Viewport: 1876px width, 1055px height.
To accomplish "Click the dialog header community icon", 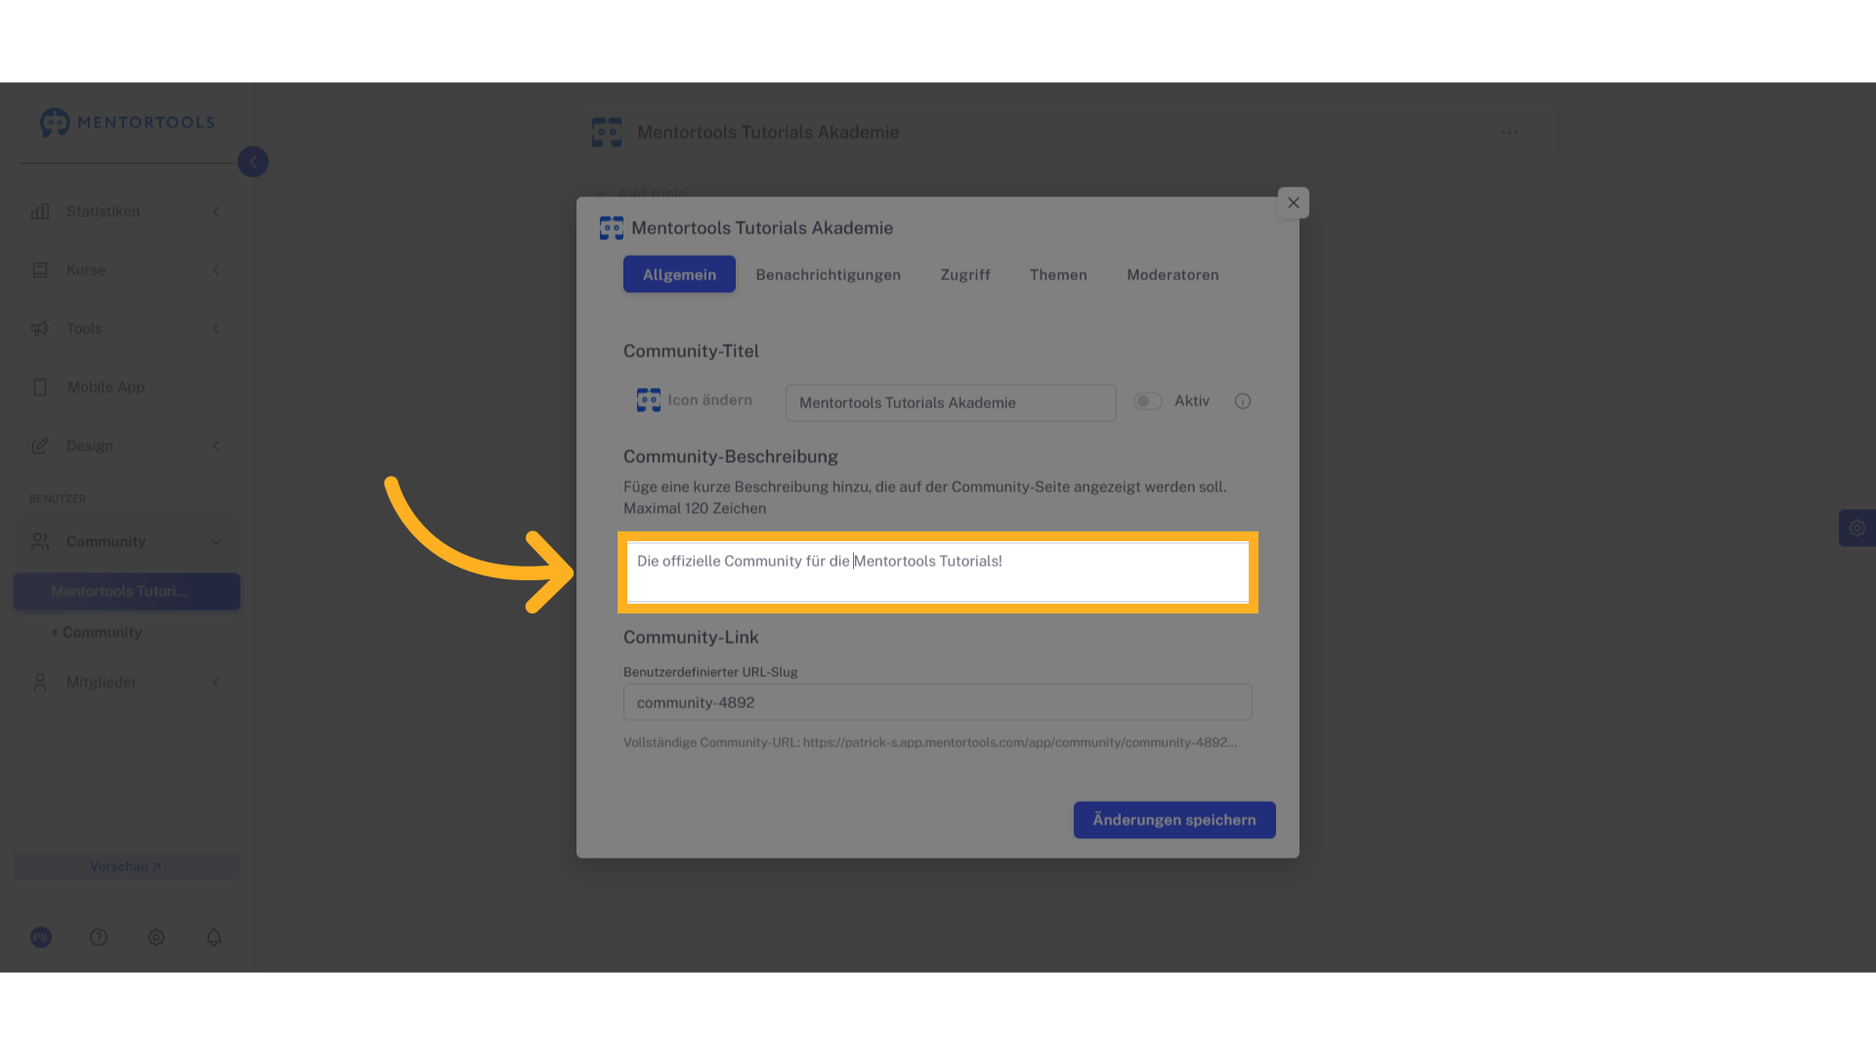I will [x=612, y=229].
